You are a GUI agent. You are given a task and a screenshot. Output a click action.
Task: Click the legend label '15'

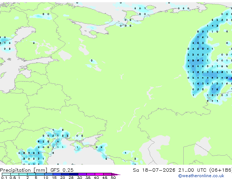(x=54, y=178)
